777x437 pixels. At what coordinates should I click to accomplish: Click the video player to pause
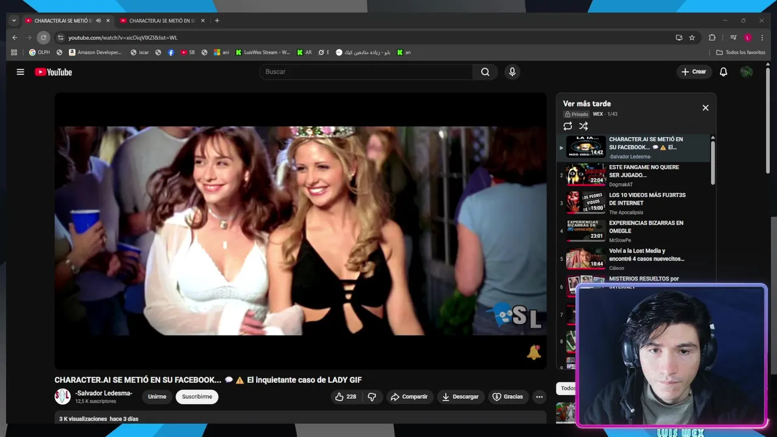[300, 231]
